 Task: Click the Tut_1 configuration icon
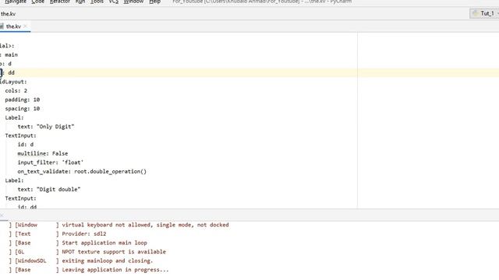pos(476,13)
